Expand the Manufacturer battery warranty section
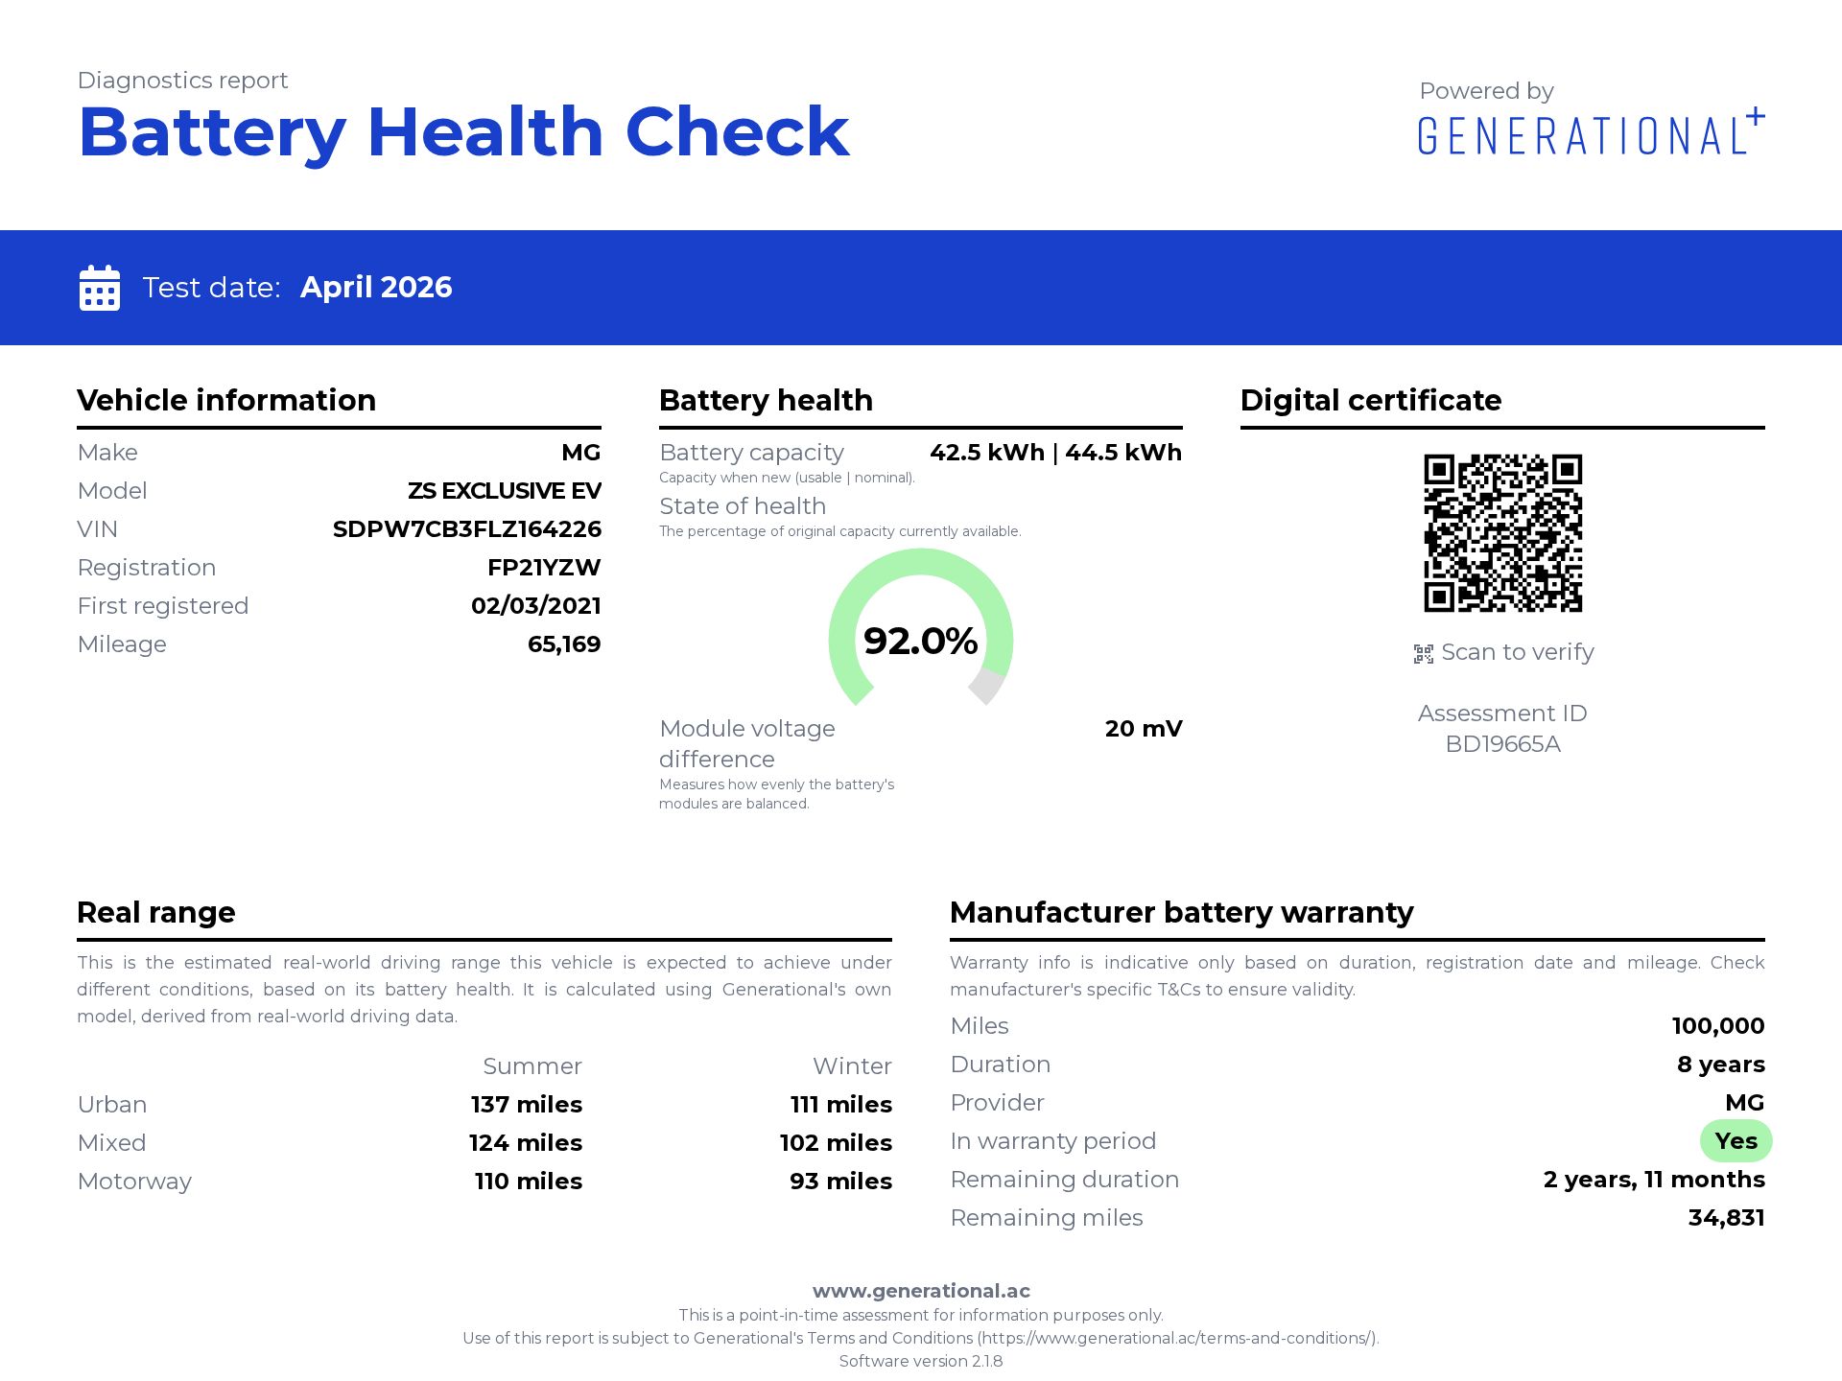The image size is (1842, 1381). click(1181, 912)
